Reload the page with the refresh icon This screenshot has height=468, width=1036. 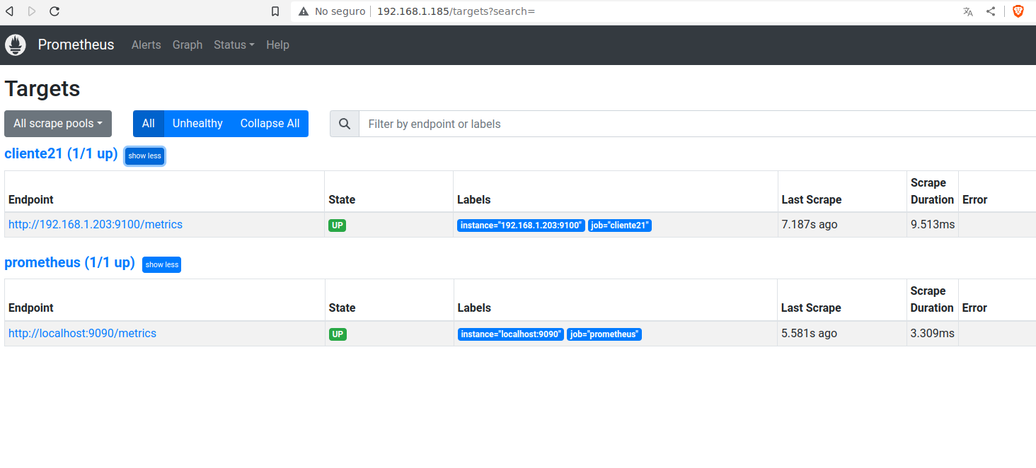(x=54, y=11)
